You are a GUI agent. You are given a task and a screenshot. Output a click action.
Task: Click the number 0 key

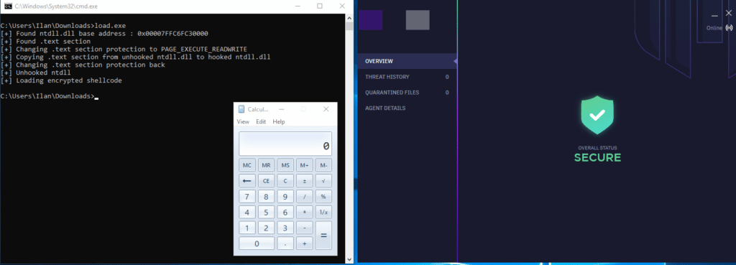(257, 243)
